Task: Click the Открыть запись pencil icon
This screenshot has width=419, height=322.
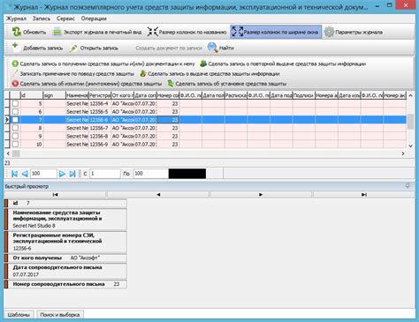Action: coord(73,48)
